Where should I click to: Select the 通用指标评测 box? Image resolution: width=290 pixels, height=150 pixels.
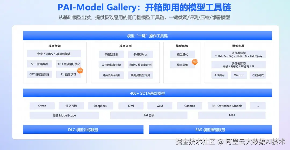click(111, 75)
